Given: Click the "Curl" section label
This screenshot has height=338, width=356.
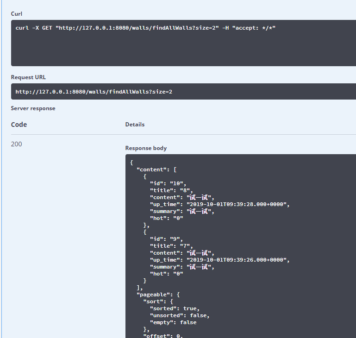Looking at the screenshot, I should tap(17, 14).
